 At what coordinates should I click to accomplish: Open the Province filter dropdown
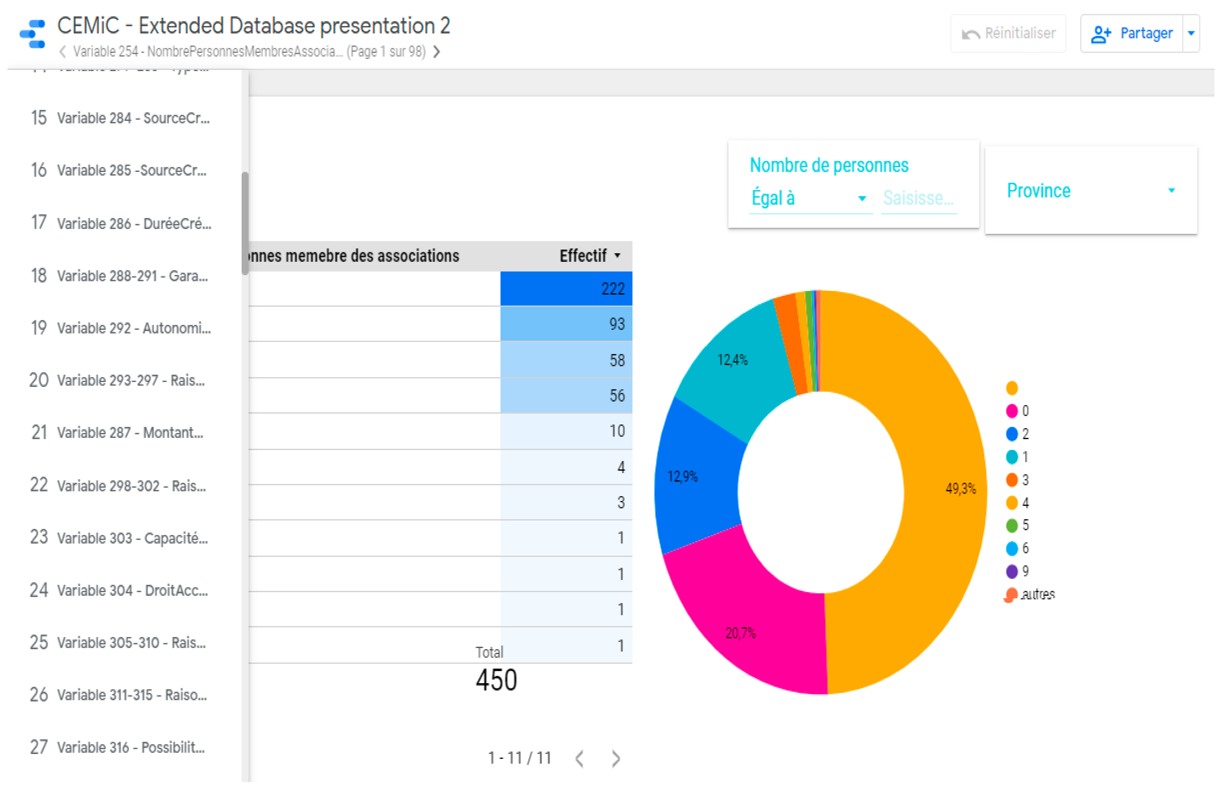click(x=1093, y=191)
